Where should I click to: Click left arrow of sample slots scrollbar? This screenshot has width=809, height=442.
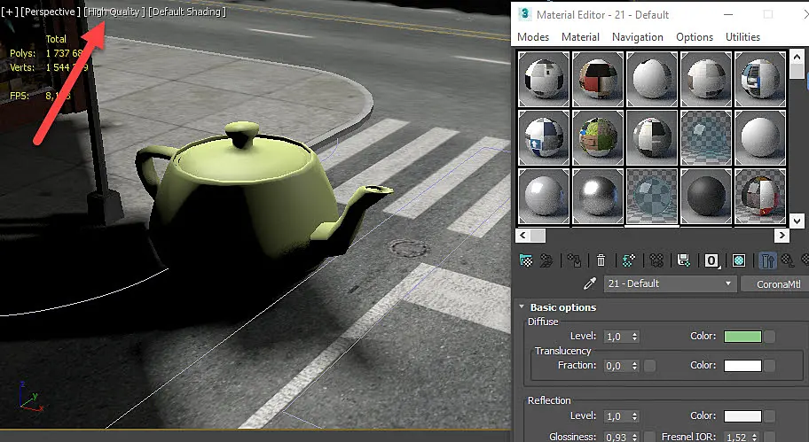click(x=522, y=236)
